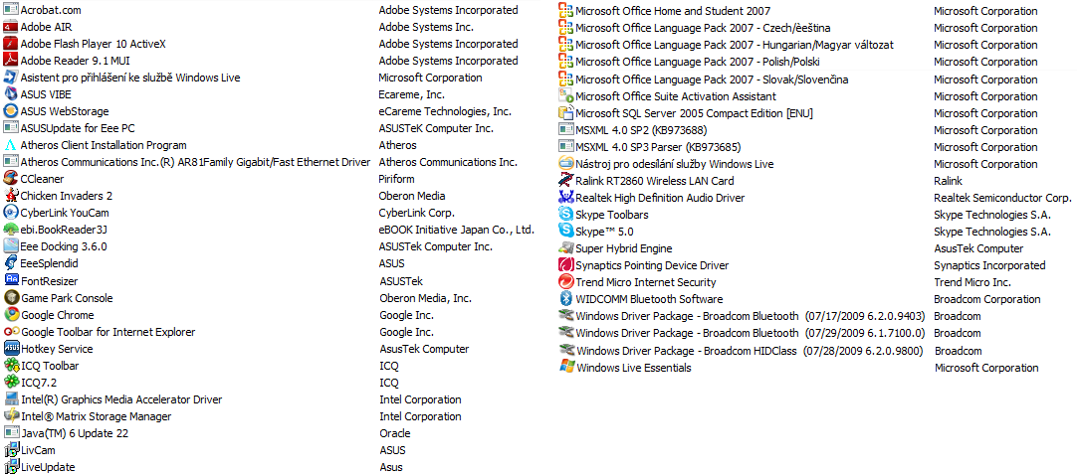
Task: Click the Adobe Reader 9.1 MUI icon
Action: (x=10, y=61)
